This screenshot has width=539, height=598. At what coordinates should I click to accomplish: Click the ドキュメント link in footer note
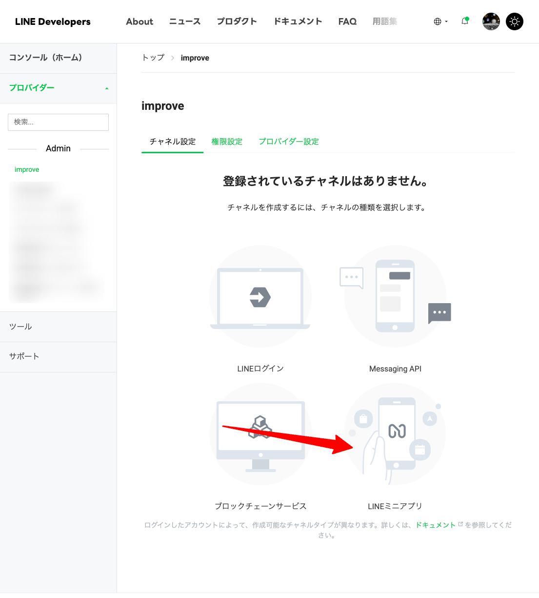pyautogui.click(x=435, y=525)
